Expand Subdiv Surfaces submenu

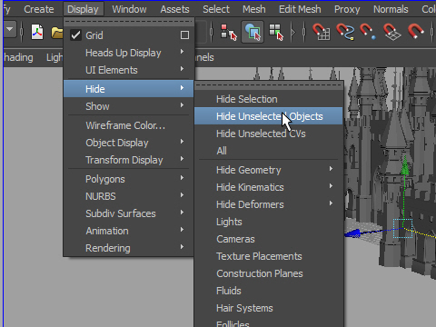128,213
